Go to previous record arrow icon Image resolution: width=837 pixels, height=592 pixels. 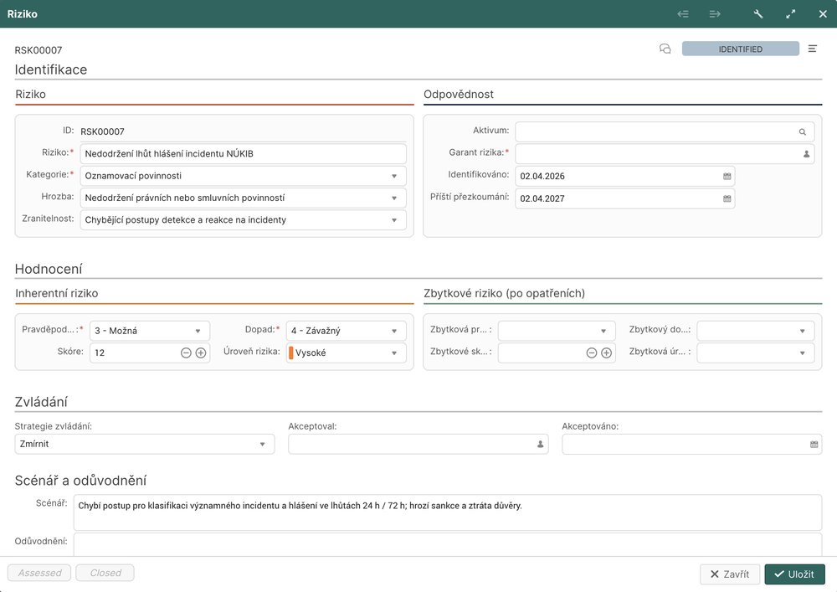(683, 14)
